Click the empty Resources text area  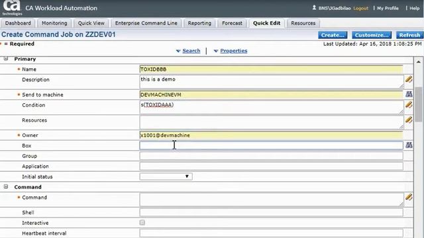click(272, 122)
